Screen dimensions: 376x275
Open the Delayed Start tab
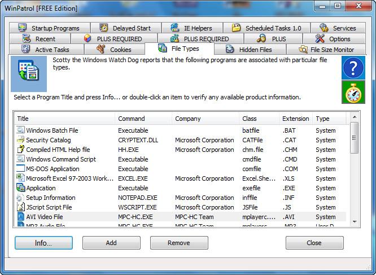coord(126,28)
